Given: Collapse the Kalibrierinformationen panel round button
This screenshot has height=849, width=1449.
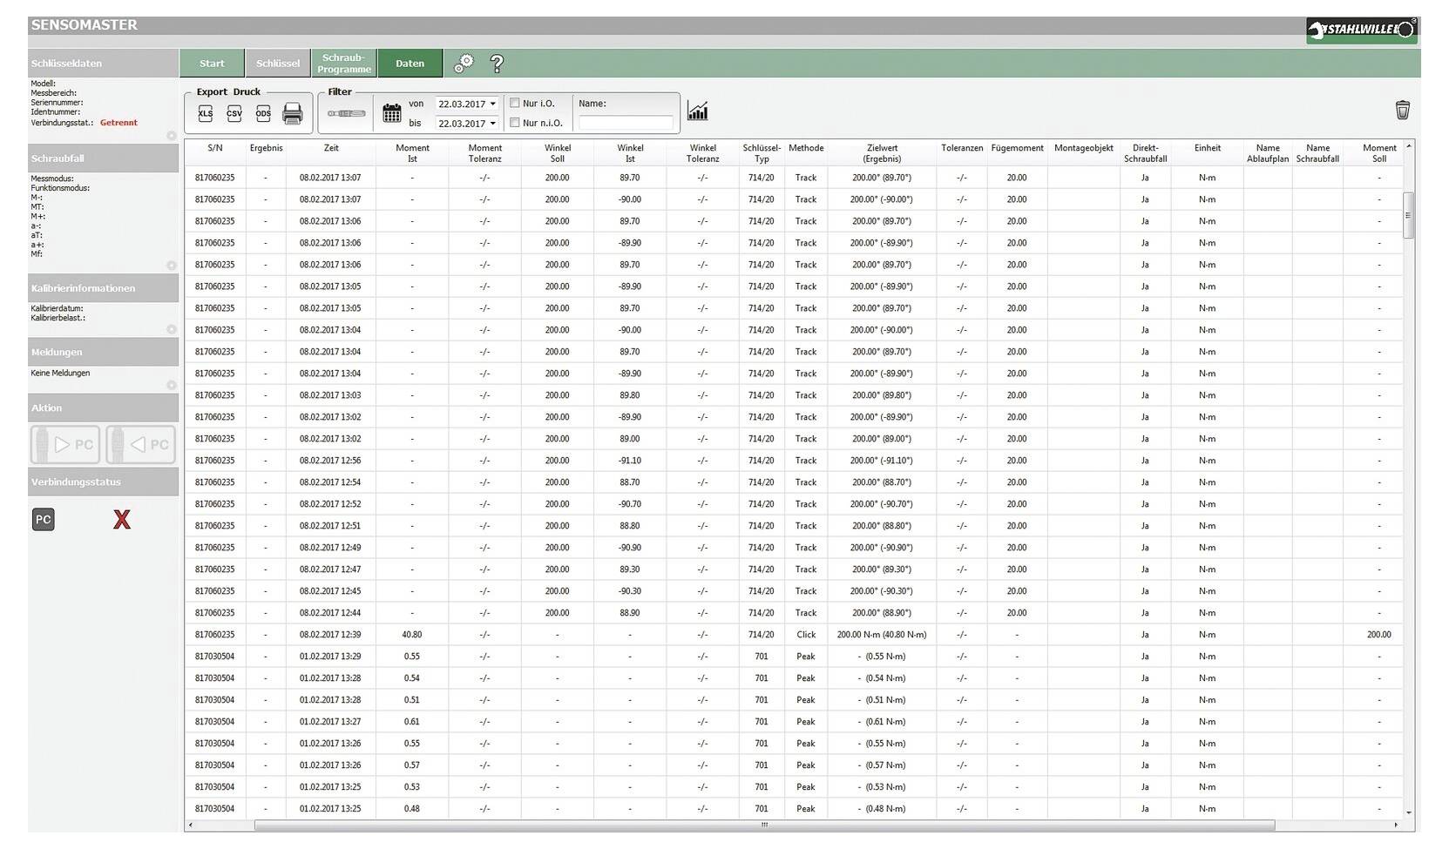Looking at the screenshot, I should (x=172, y=329).
